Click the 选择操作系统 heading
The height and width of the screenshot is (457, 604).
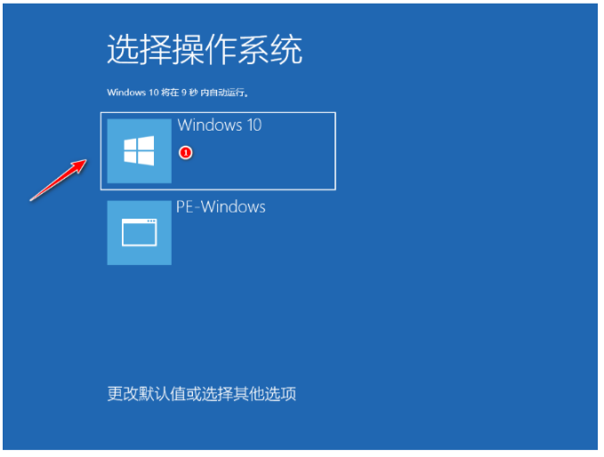205,49
